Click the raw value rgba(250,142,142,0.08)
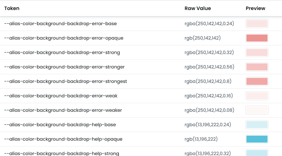Viewport: 282px width, 156px height. (209, 110)
